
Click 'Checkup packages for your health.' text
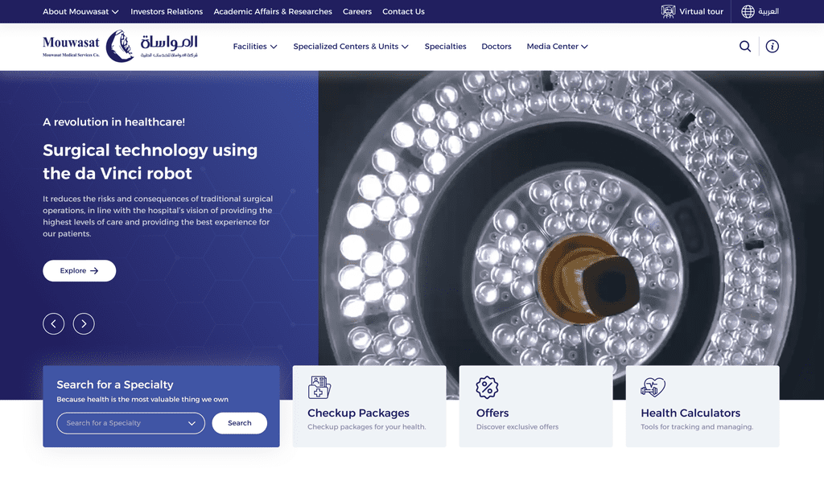point(367,426)
